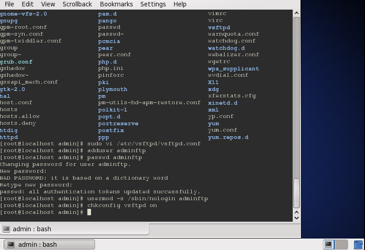365x250 pixels.
Task: Open the Settings menu
Action: point(153,4)
